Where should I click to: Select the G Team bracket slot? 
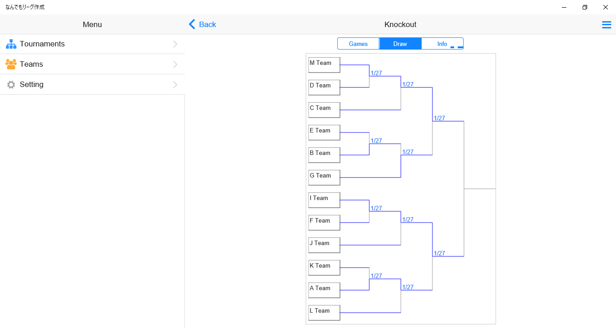324,178
